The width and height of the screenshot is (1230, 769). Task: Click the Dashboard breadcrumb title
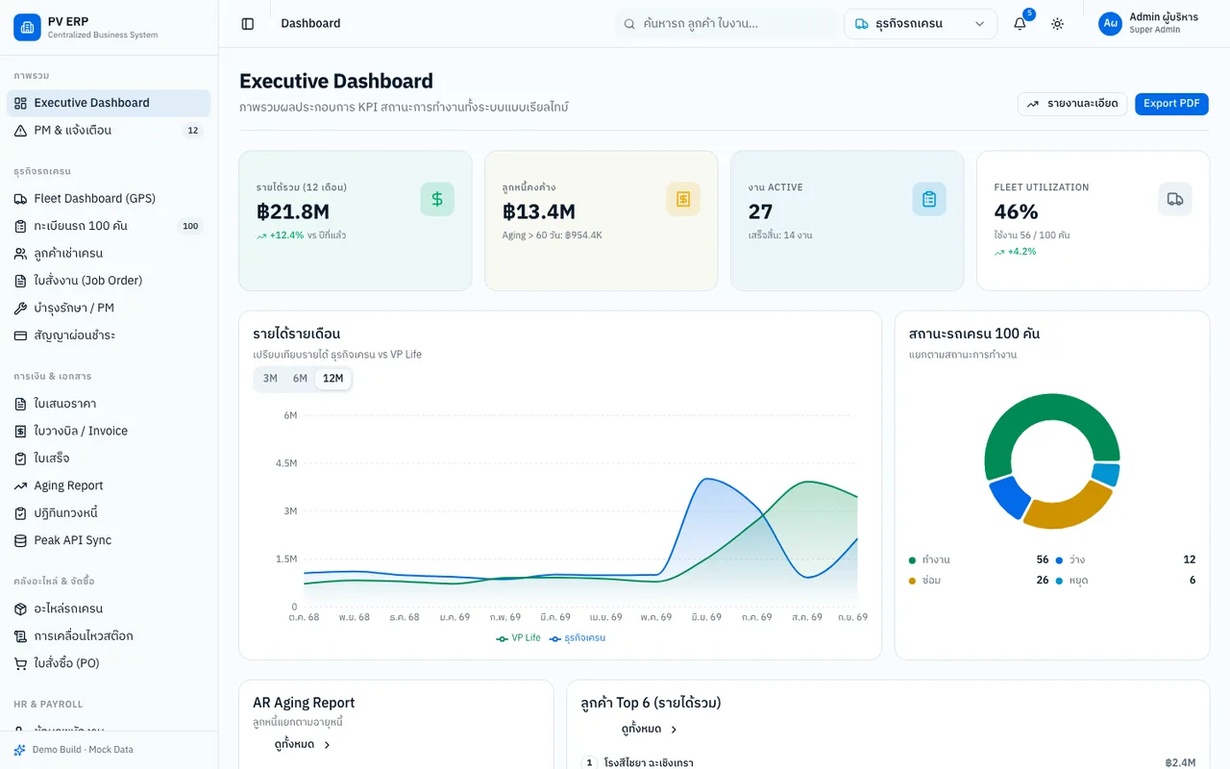click(310, 24)
